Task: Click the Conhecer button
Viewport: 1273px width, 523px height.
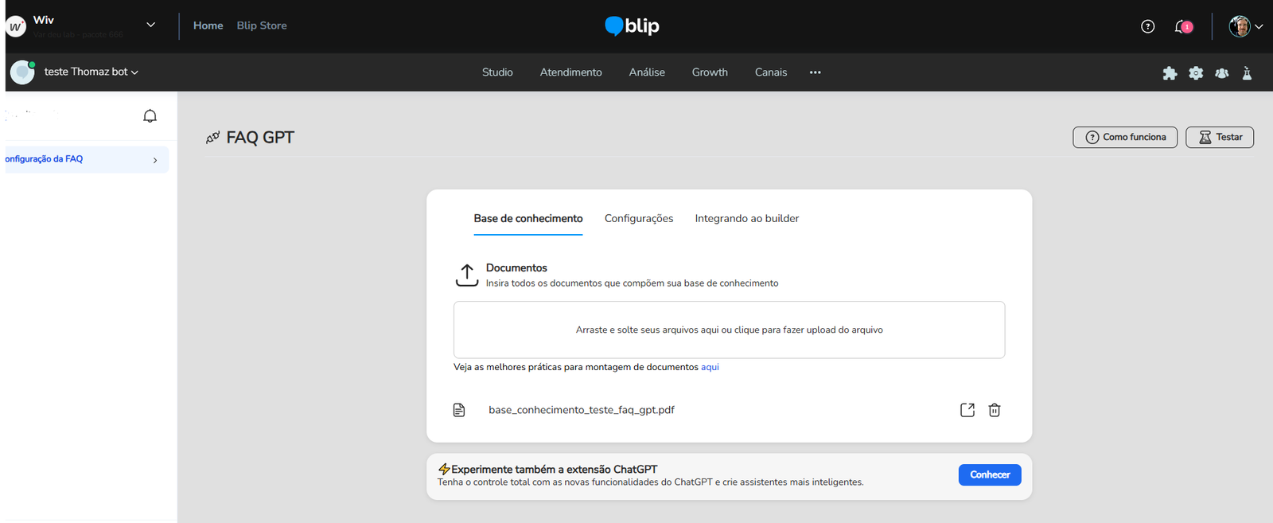Action: point(990,475)
